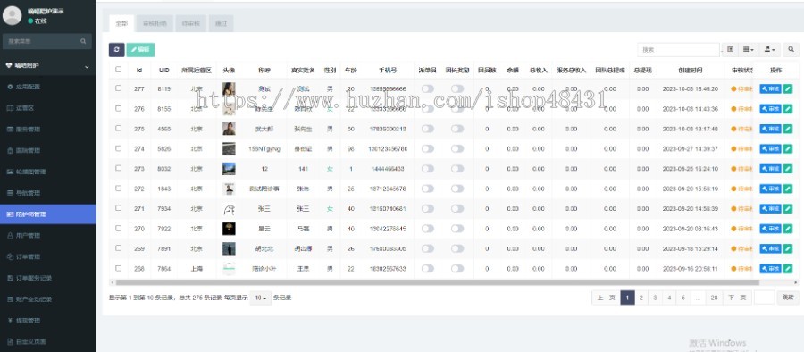Tick the checkbox for row Id 268
This screenshot has height=352, width=804.
pyautogui.click(x=119, y=268)
